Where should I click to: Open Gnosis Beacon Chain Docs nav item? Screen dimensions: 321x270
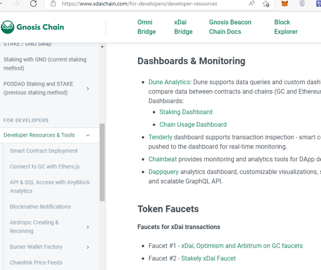[x=230, y=27]
